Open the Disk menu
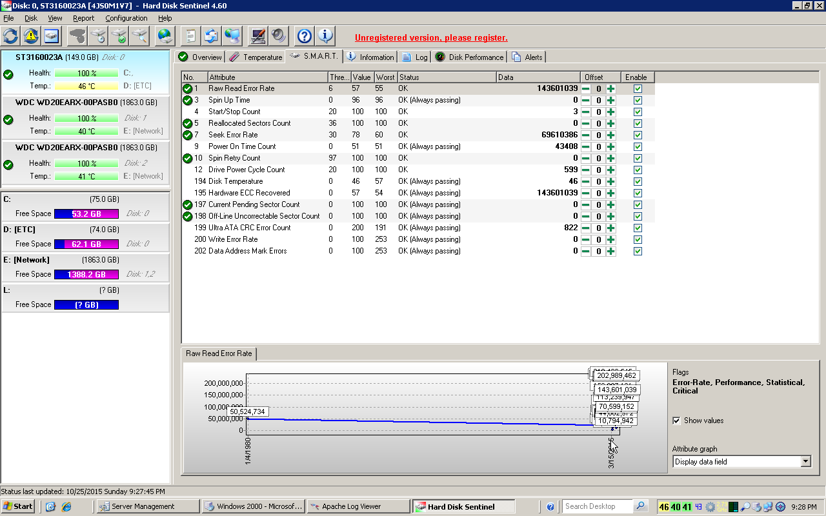Image resolution: width=826 pixels, height=516 pixels. tap(31, 18)
